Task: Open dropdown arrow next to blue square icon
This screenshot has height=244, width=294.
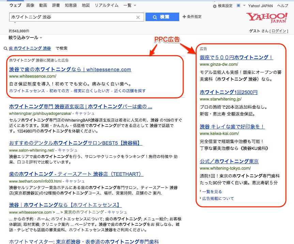Action: click(x=244, y=5)
